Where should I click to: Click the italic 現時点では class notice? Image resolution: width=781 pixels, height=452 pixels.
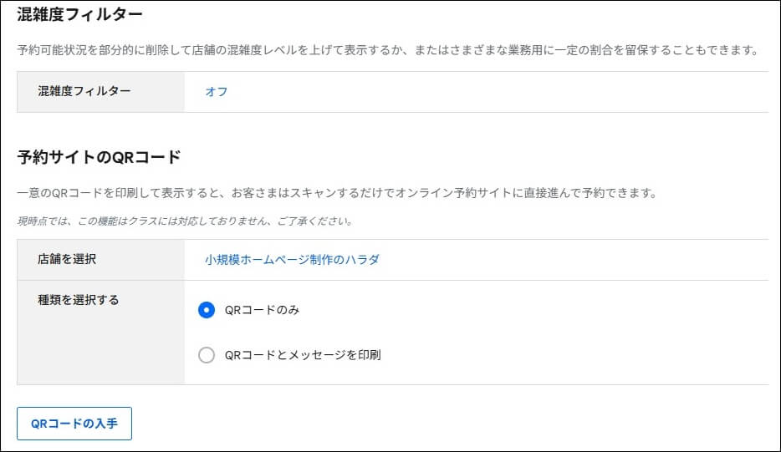click(186, 221)
